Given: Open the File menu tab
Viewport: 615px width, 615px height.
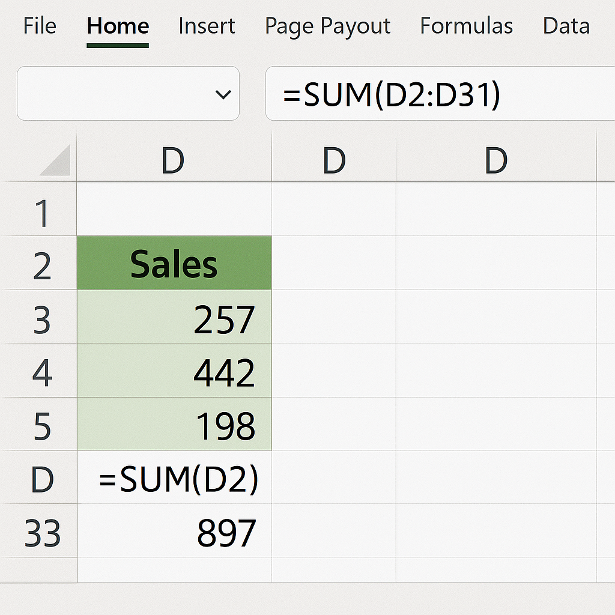Looking at the screenshot, I should click(40, 26).
